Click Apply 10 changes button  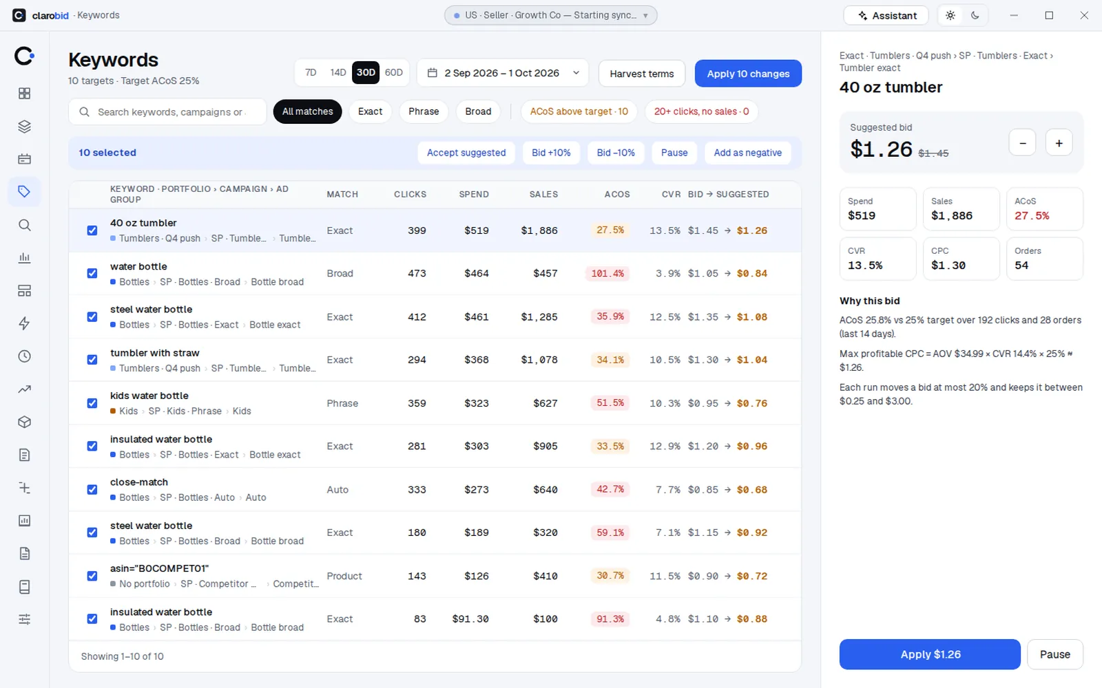coord(748,74)
